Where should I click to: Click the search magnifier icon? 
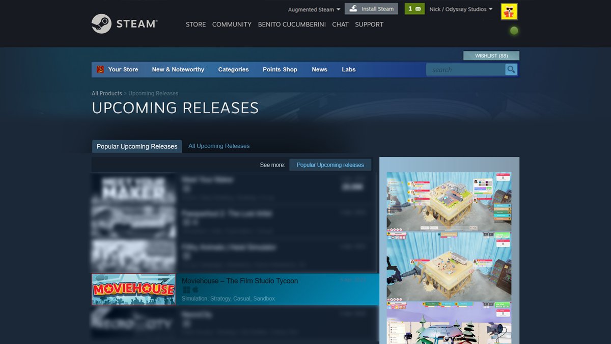pos(511,70)
